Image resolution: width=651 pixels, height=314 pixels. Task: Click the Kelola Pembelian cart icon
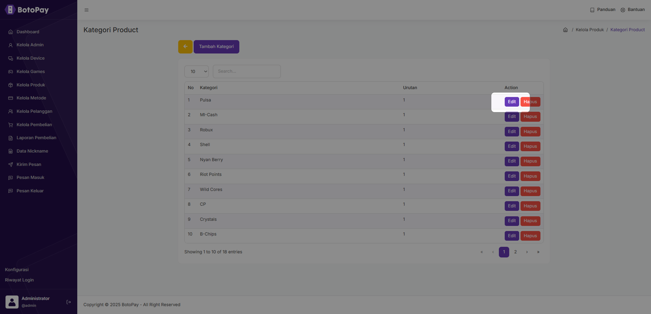pyautogui.click(x=11, y=125)
